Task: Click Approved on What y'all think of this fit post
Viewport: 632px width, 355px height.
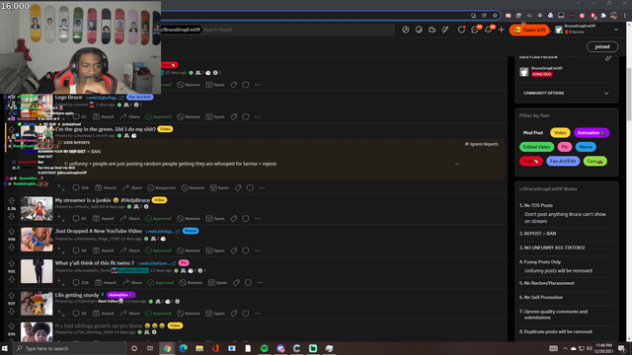Action: tap(161, 283)
